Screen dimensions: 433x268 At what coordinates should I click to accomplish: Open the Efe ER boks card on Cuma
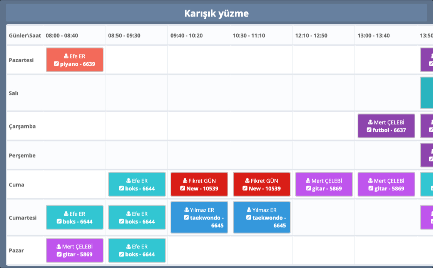(x=137, y=185)
